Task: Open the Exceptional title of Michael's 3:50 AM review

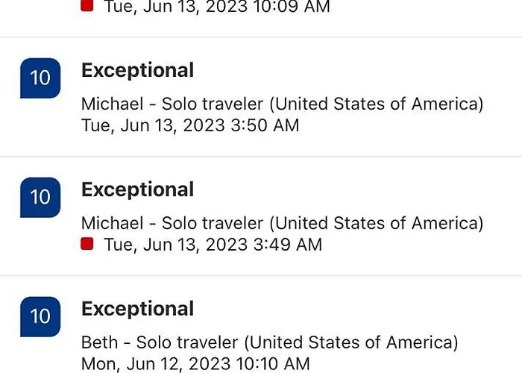Action: click(137, 70)
